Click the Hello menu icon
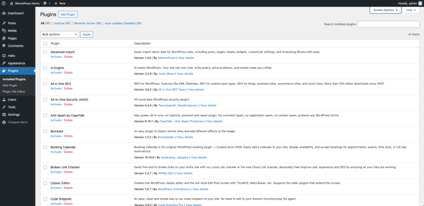 pos(4,56)
